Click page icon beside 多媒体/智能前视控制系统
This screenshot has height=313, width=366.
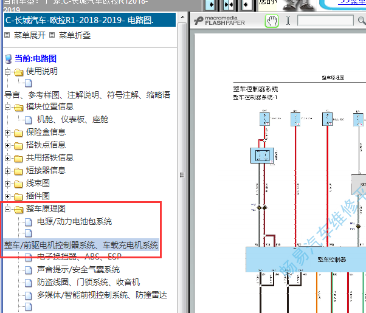(29, 295)
